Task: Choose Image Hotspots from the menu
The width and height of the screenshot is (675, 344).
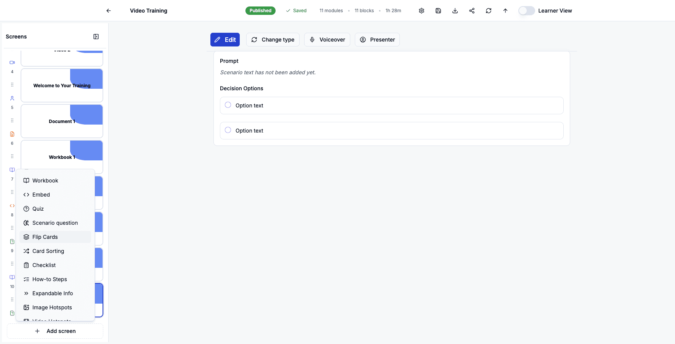Action: tap(55, 307)
